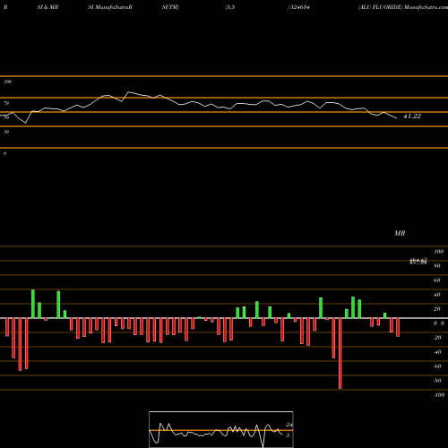Click the -100 label on MR bar axis
448x448 pixels.
click(x=438, y=395)
